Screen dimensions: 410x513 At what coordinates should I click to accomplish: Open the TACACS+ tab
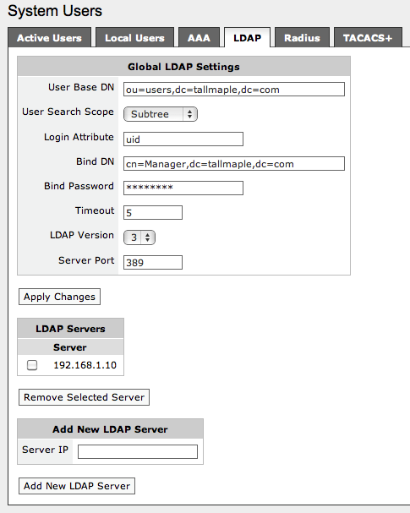pos(368,38)
